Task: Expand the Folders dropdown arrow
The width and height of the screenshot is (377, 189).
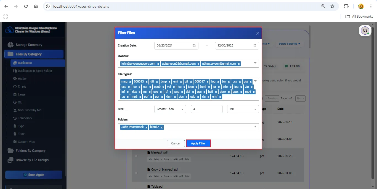Action: (x=255, y=127)
